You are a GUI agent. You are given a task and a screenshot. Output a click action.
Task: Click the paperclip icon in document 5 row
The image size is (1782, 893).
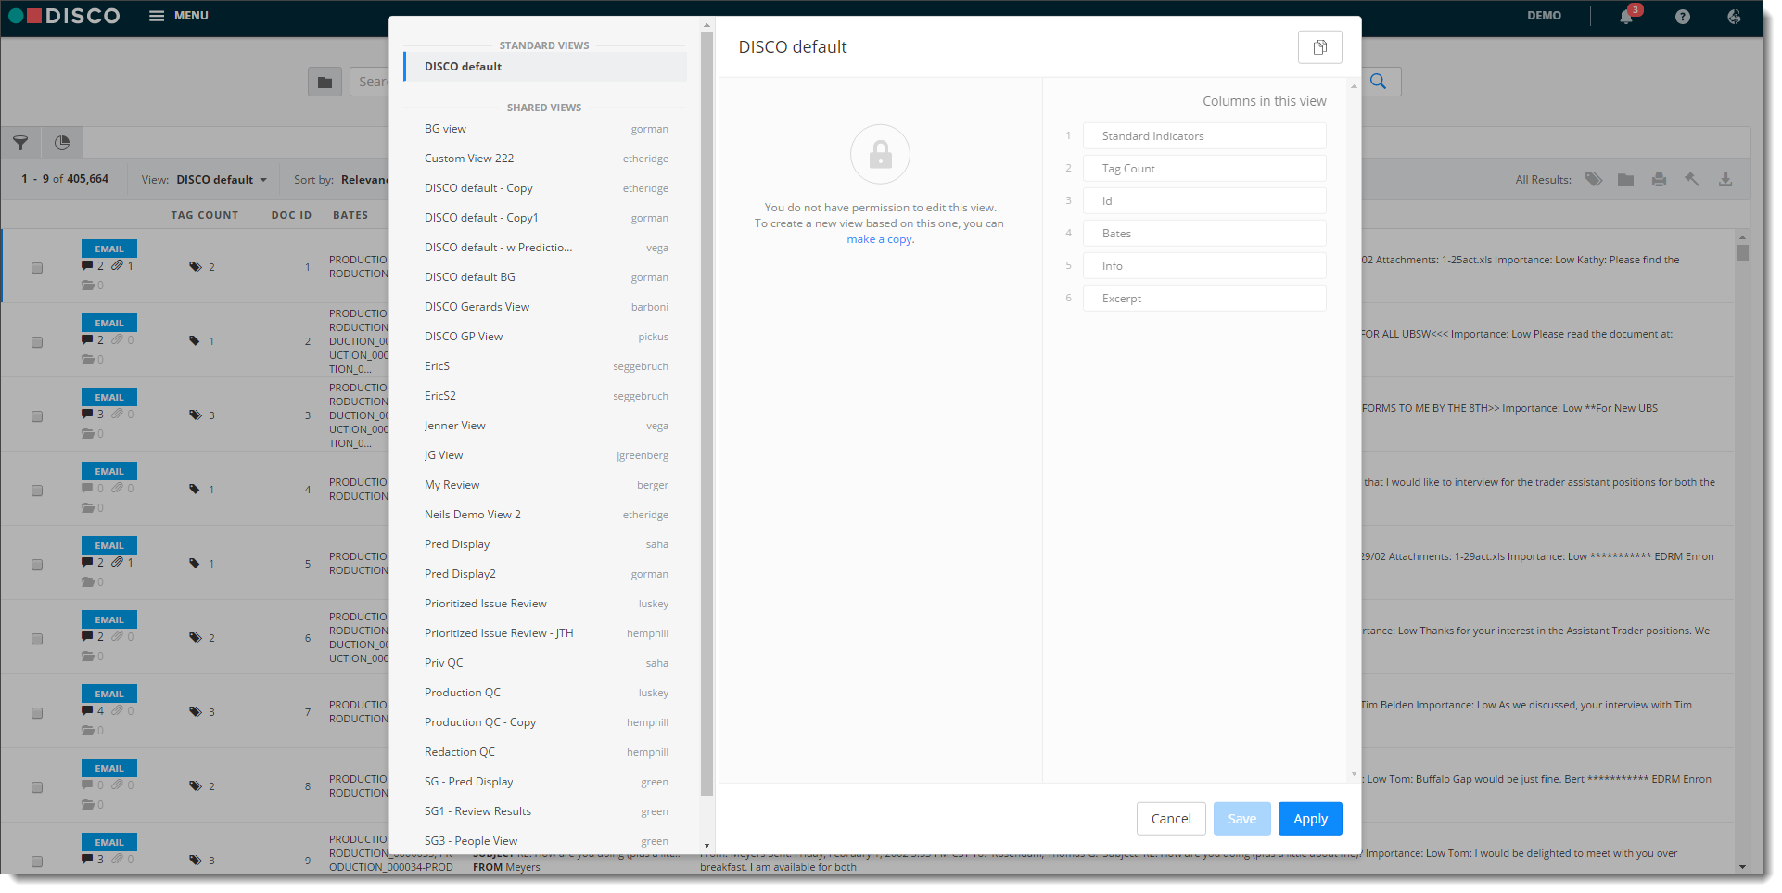118,563
